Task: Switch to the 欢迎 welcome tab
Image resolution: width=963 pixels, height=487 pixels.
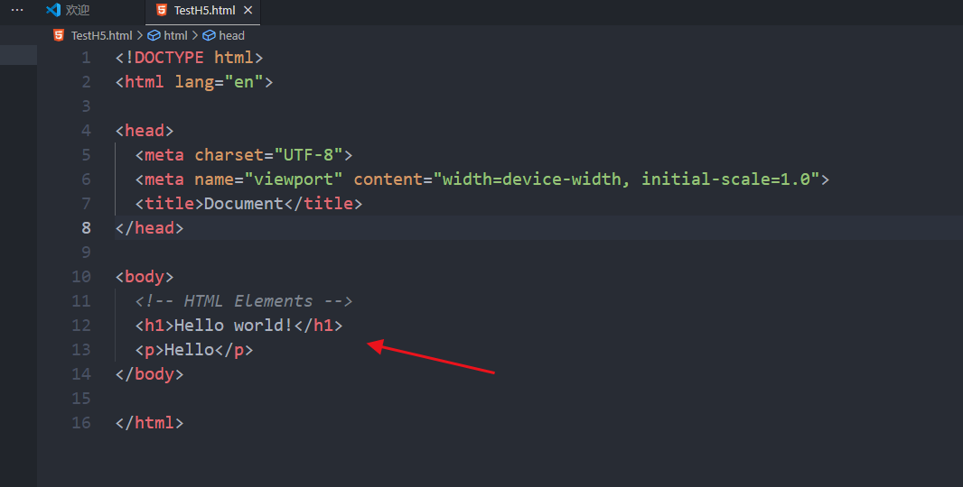Action: tap(68, 11)
